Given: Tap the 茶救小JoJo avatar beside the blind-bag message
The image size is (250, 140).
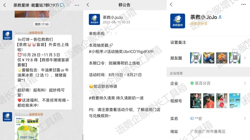Looking at the screenshot, I should [7, 35].
